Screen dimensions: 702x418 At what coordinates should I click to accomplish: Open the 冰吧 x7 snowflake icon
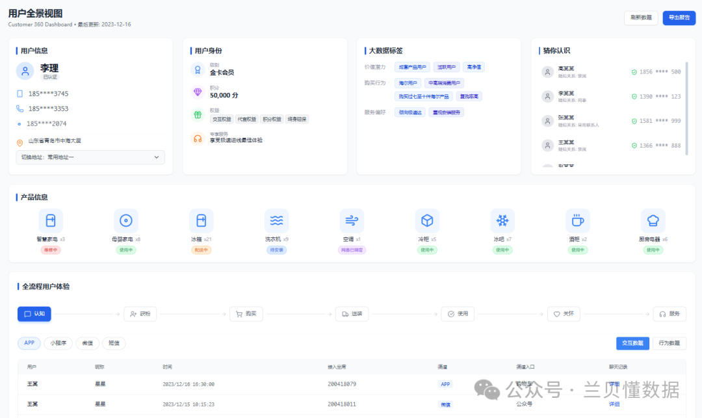pos(502,220)
